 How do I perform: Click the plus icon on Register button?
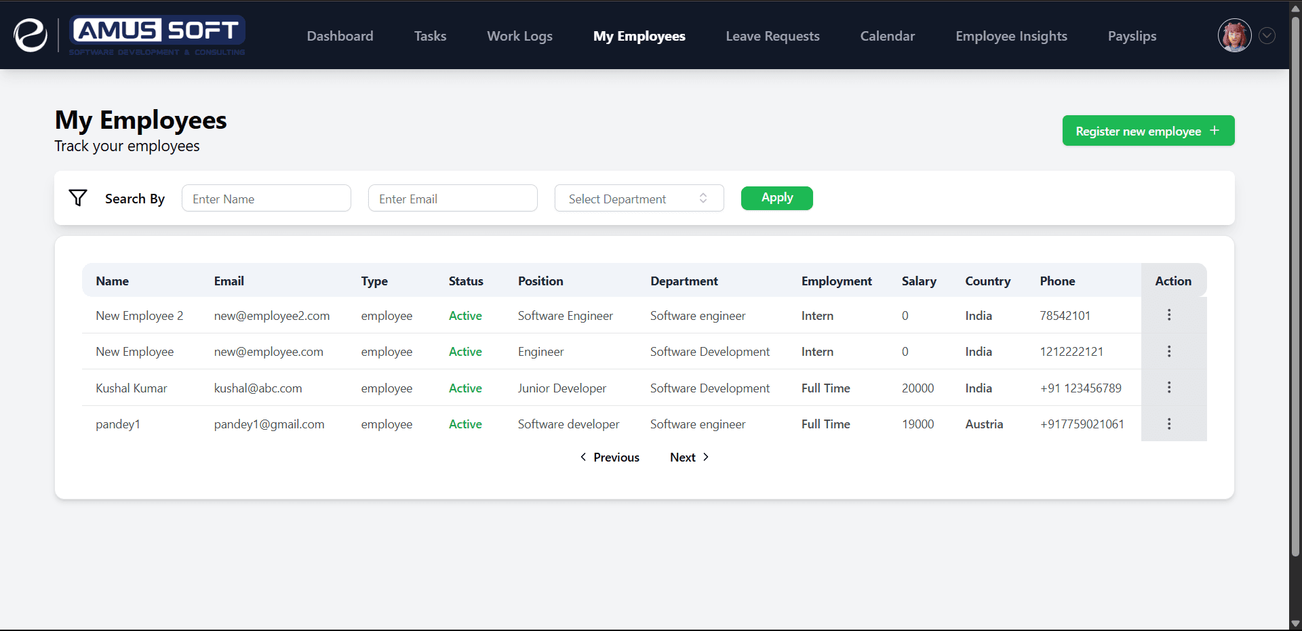(1215, 130)
